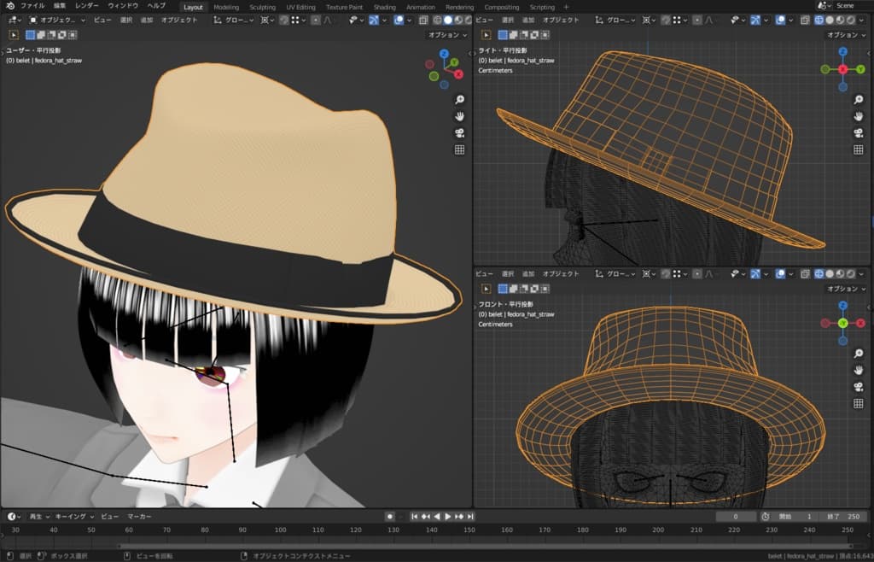Expand the オプション dropdown in main viewport

(x=446, y=35)
